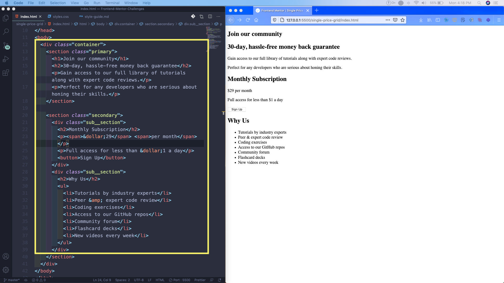The width and height of the screenshot is (504, 283).
Task: Open the Extensions panel in VS Code
Action: click(x=6, y=73)
